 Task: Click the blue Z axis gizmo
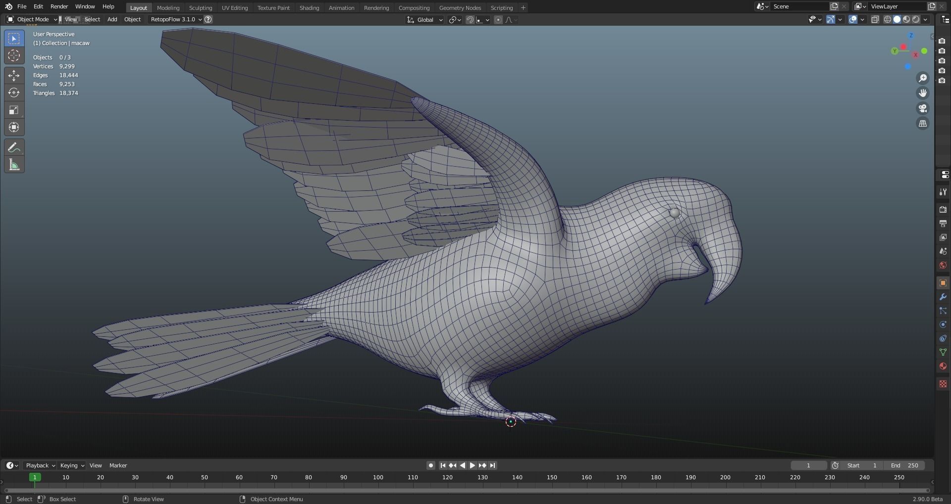pos(911,36)
